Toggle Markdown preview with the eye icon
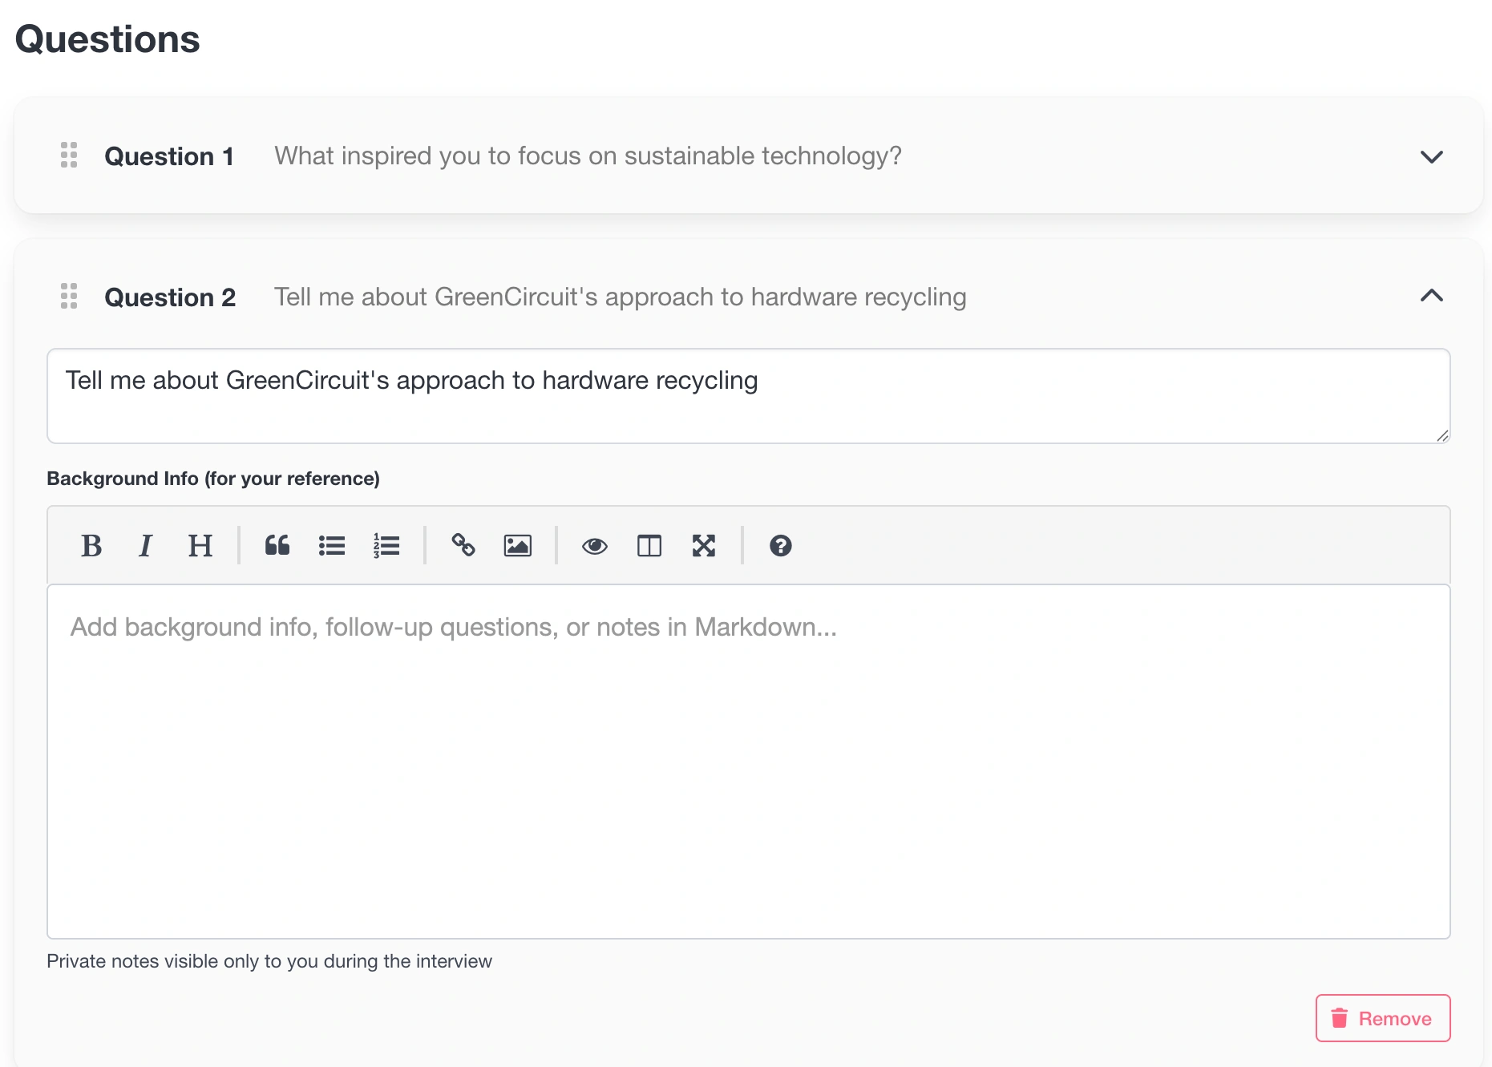 595,546
